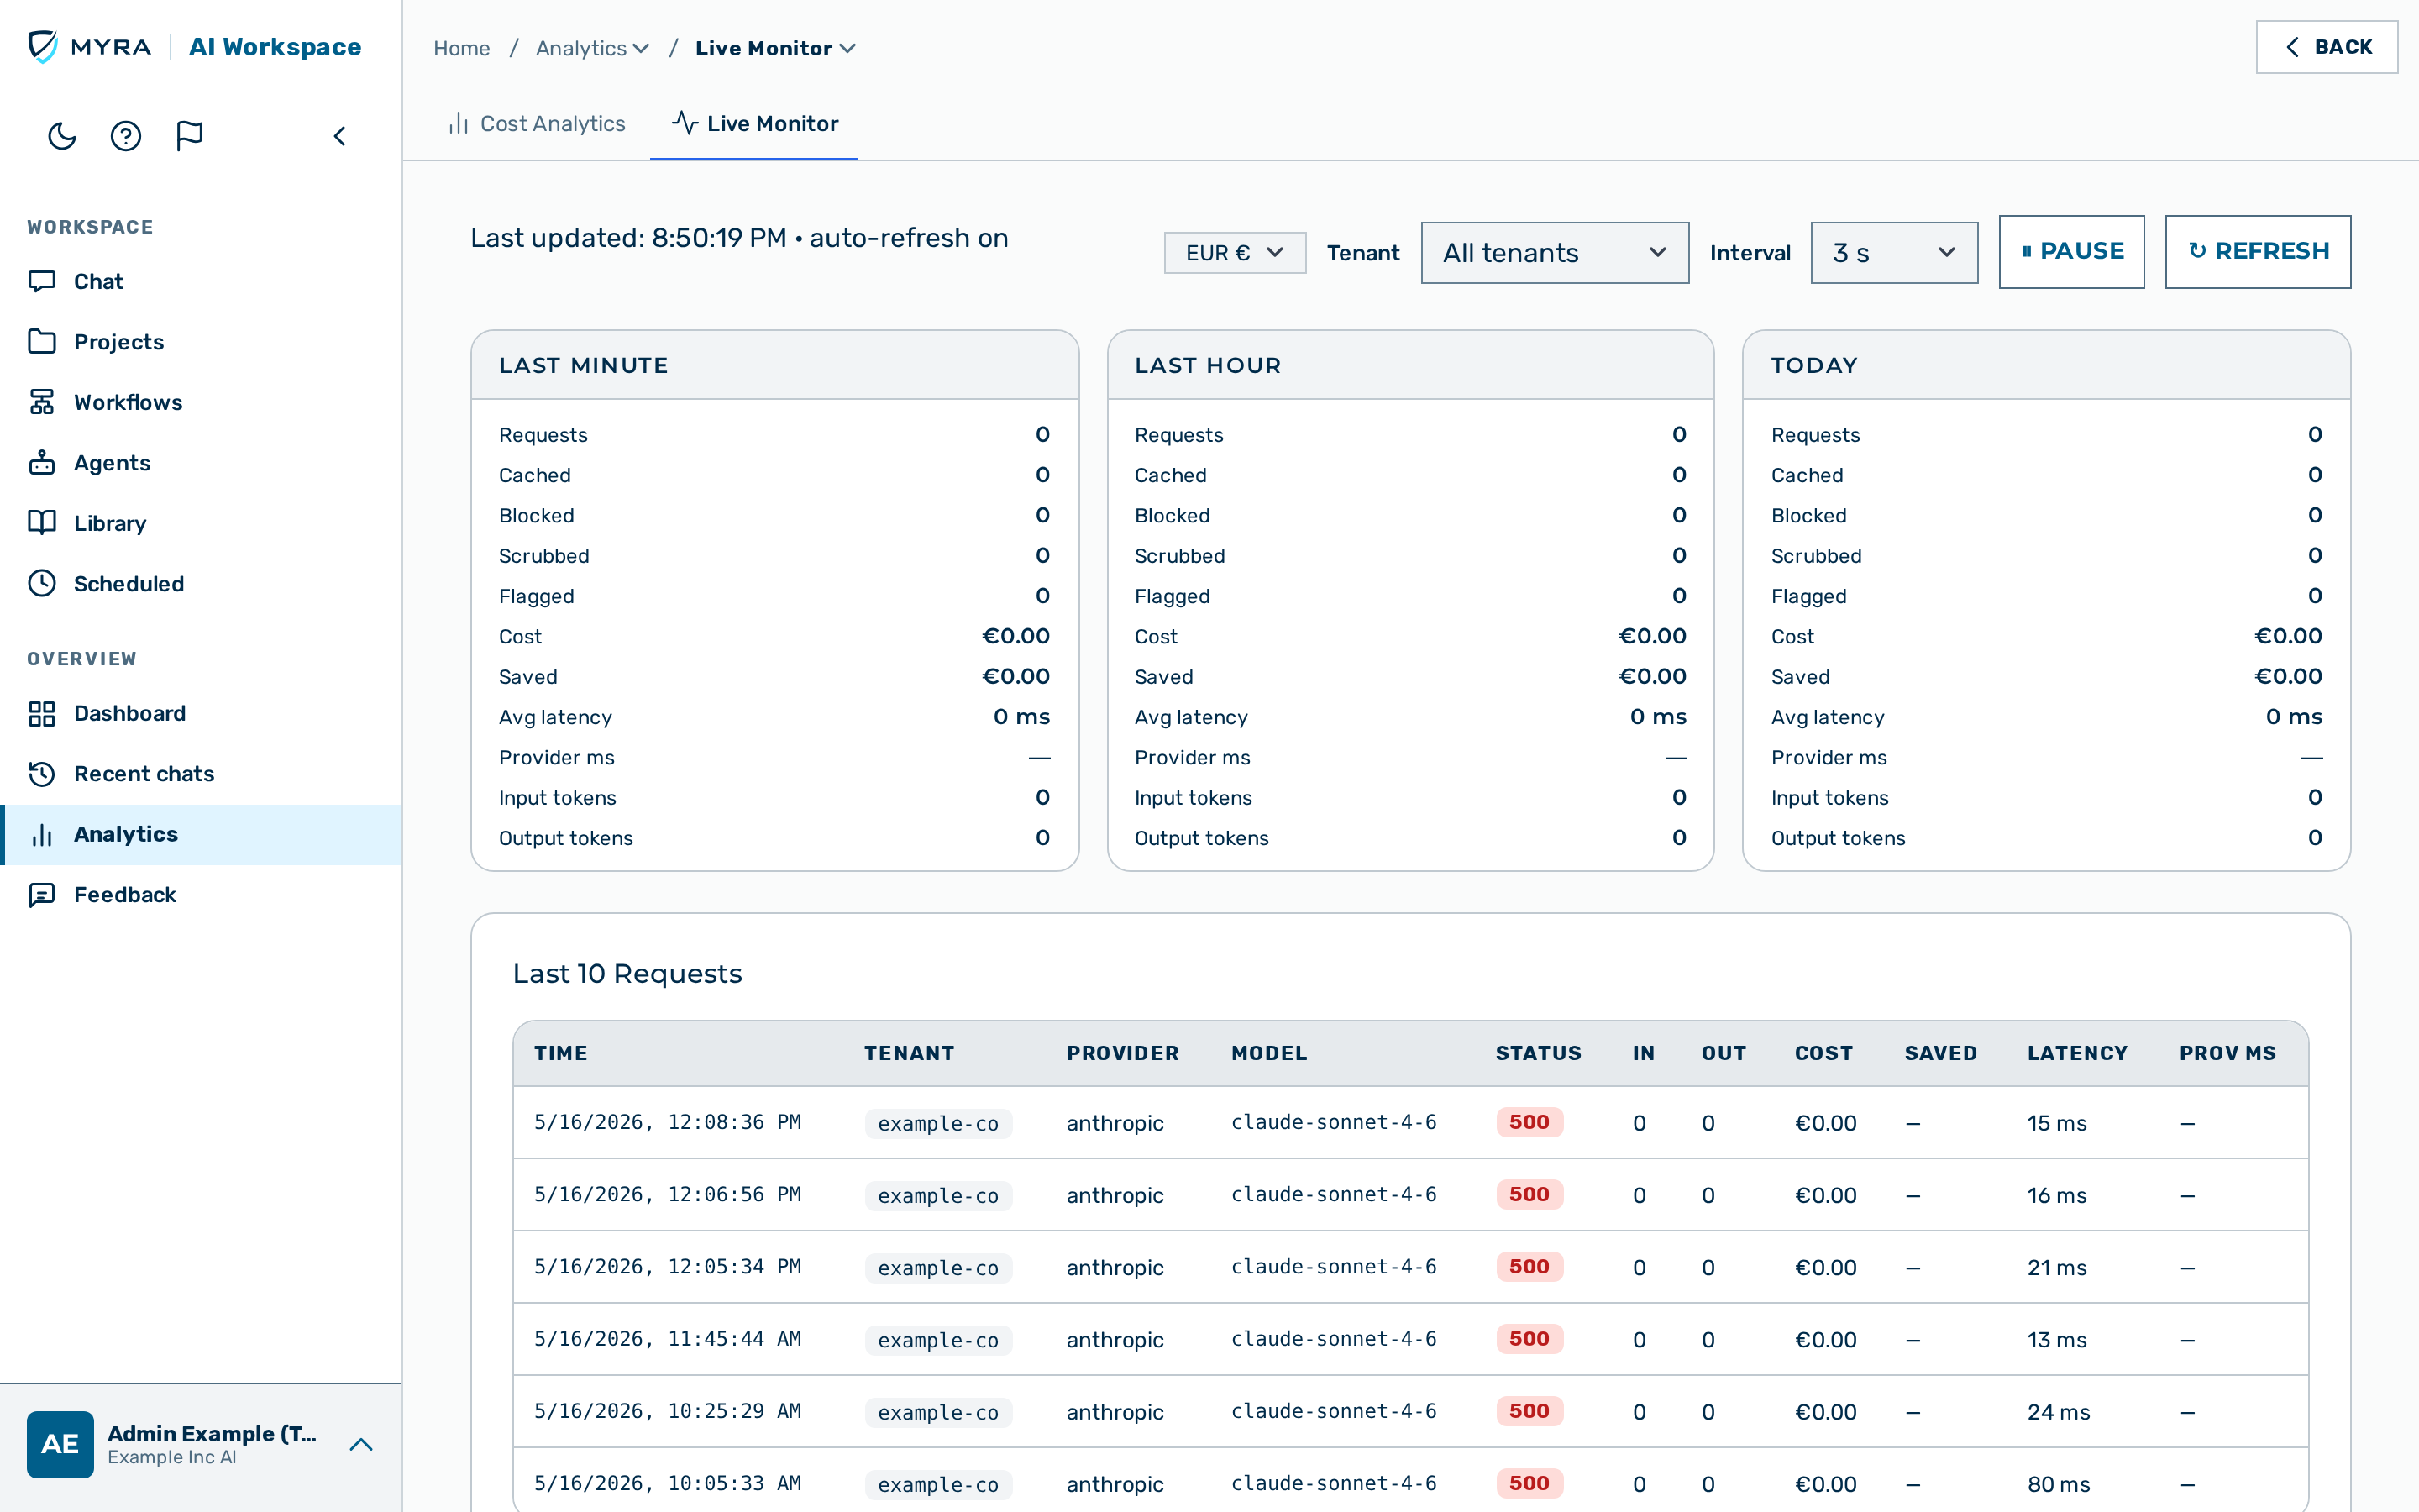
Task: View Recent chats
Action: click(x=201, y=774)
